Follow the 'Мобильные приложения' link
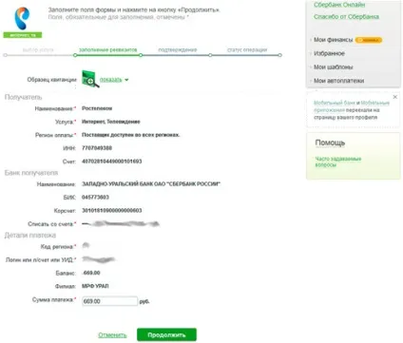 [352, 106]
